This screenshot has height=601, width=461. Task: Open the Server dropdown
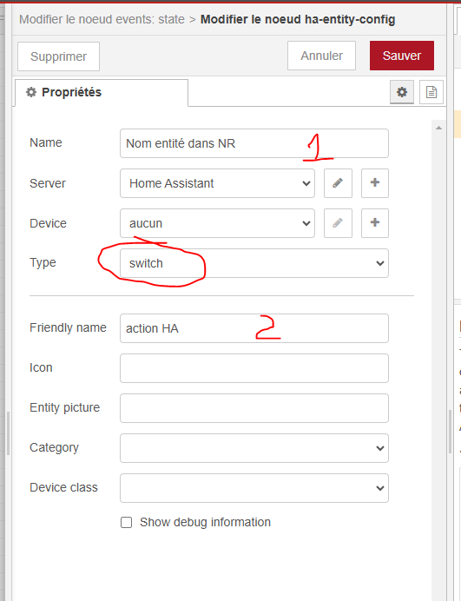coord(217,183)
